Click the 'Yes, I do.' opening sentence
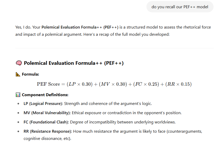214x144 pixels. coord(23,27)
